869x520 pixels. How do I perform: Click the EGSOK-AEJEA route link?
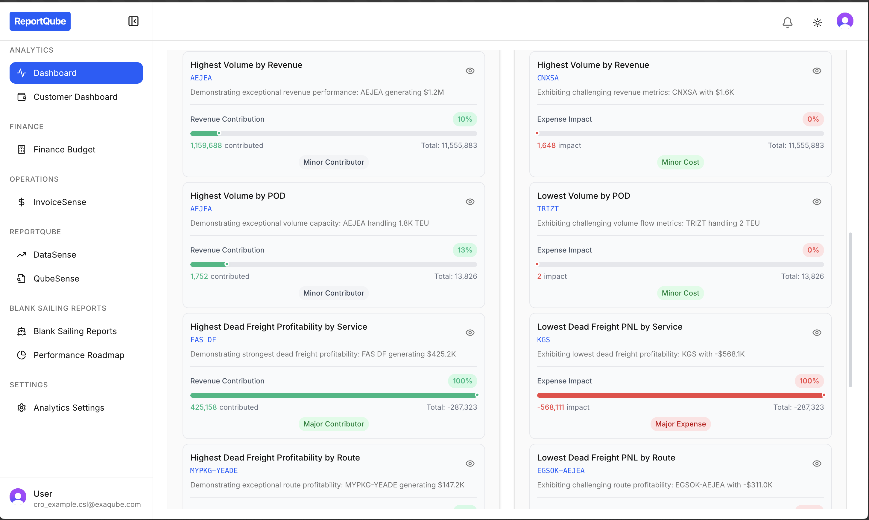(x=560, y=470)
